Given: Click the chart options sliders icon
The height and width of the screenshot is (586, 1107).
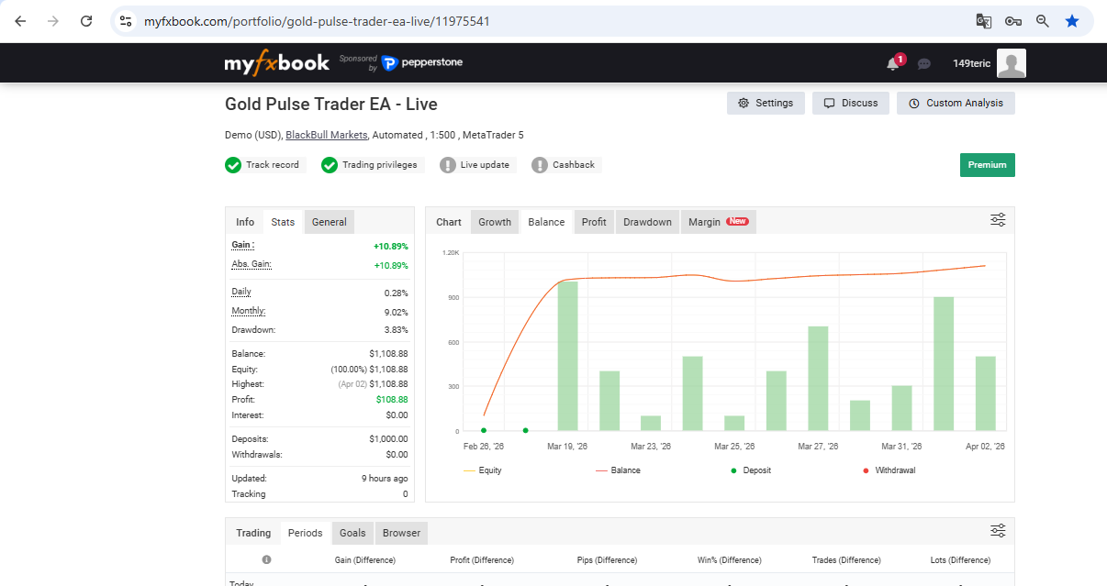Looking at the screenshot, I should pos(998,220).
